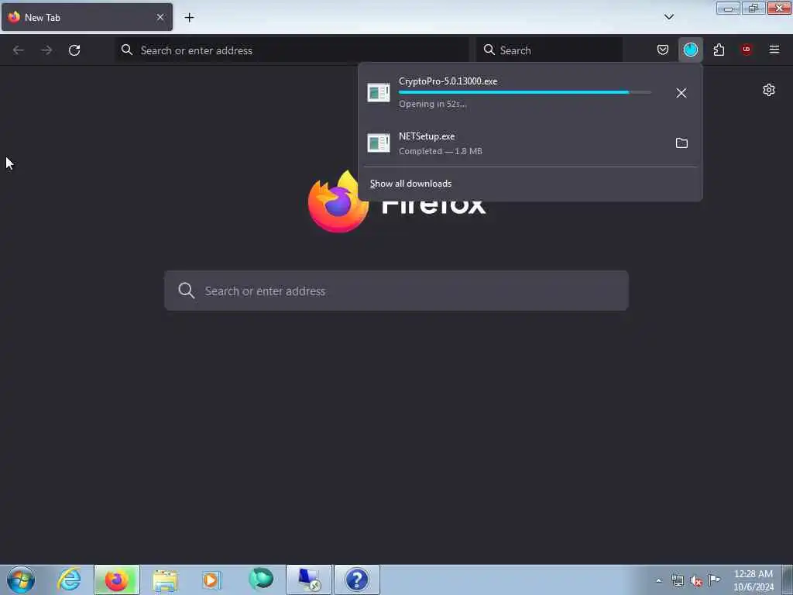Click the NETSetup.exe file icon

(378, 143)
